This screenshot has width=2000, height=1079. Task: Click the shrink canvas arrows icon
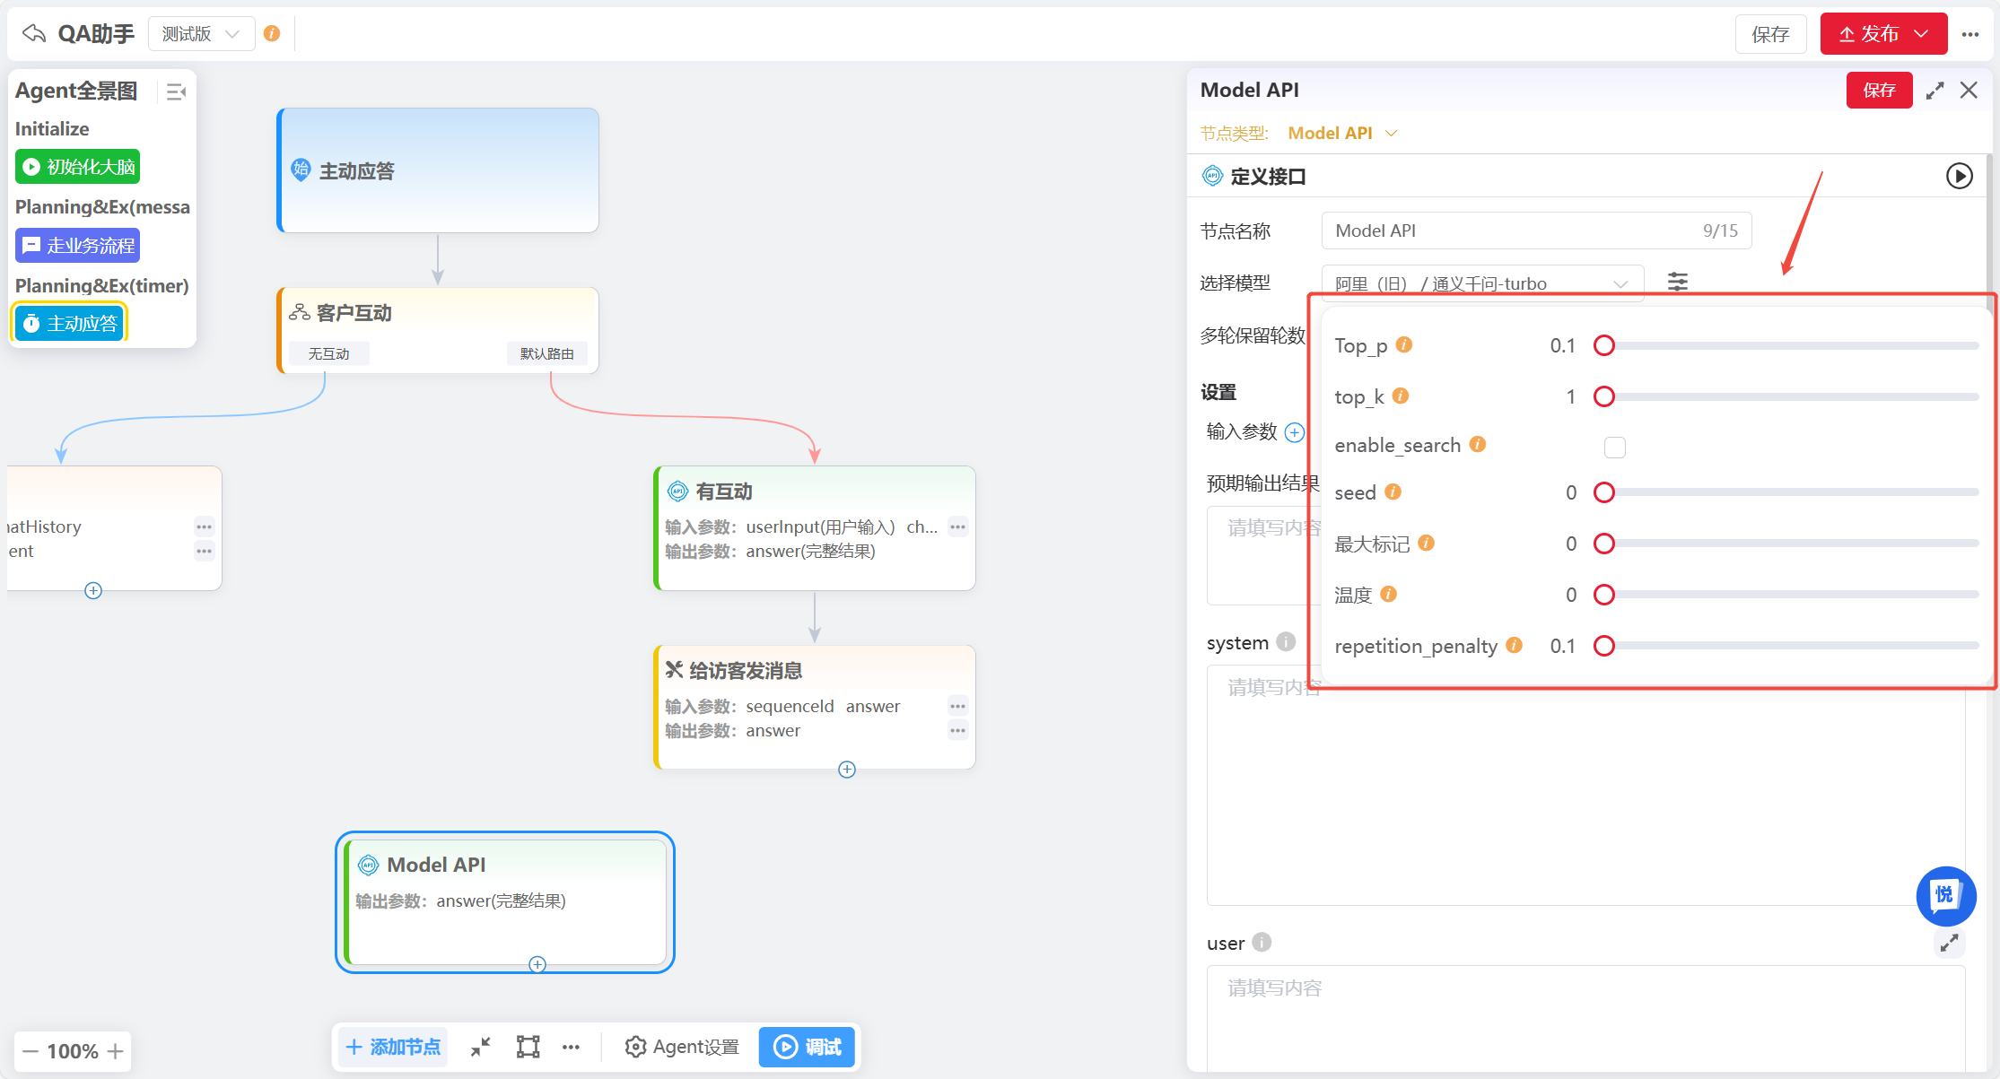[481, 1047]
